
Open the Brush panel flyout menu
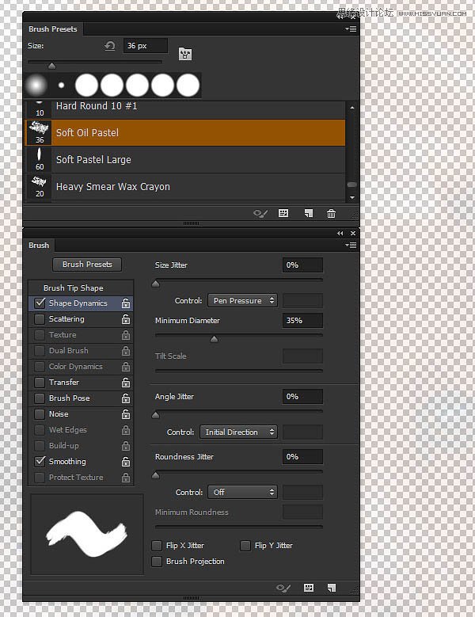(x=351, y=246)
